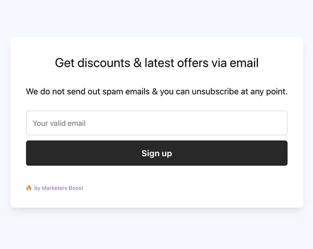Screen dimensions: 313x249
Task: Place cursor in the email address box
Action: pyautogui.click(x=156, y=123)
